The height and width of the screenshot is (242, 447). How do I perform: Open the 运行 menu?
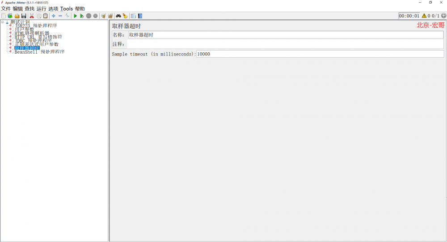coord(41,9)
